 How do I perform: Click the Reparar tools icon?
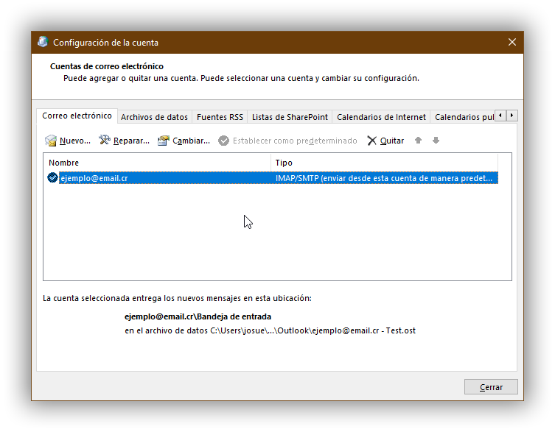click(x=105, y=141)
